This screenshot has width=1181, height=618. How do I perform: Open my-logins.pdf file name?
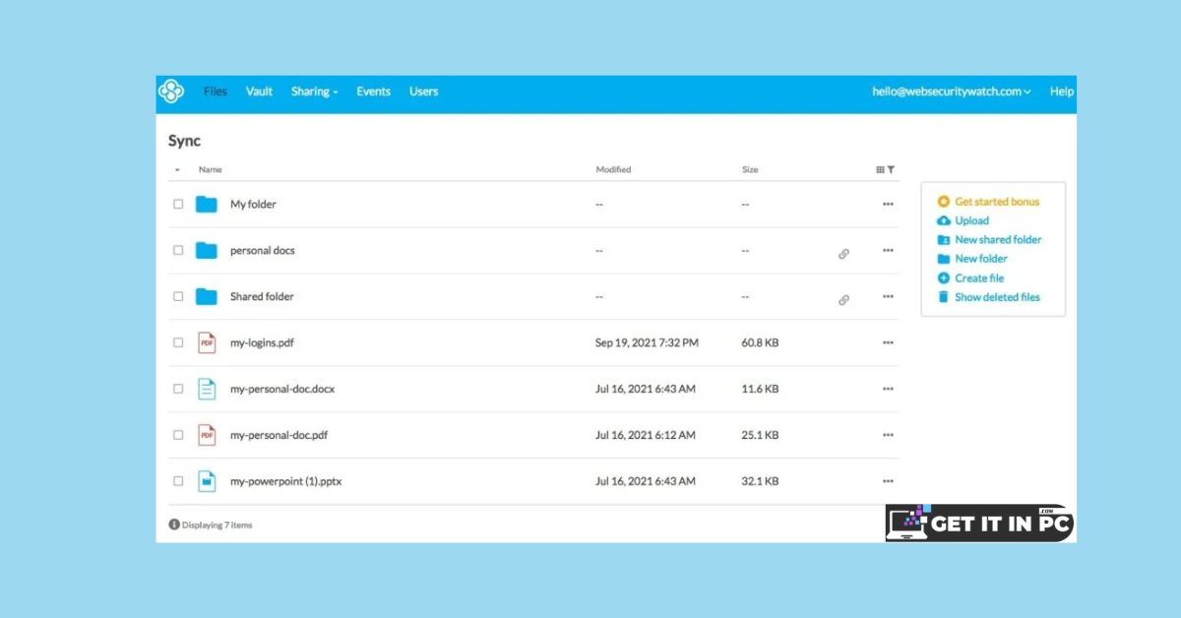click(262, 342)
